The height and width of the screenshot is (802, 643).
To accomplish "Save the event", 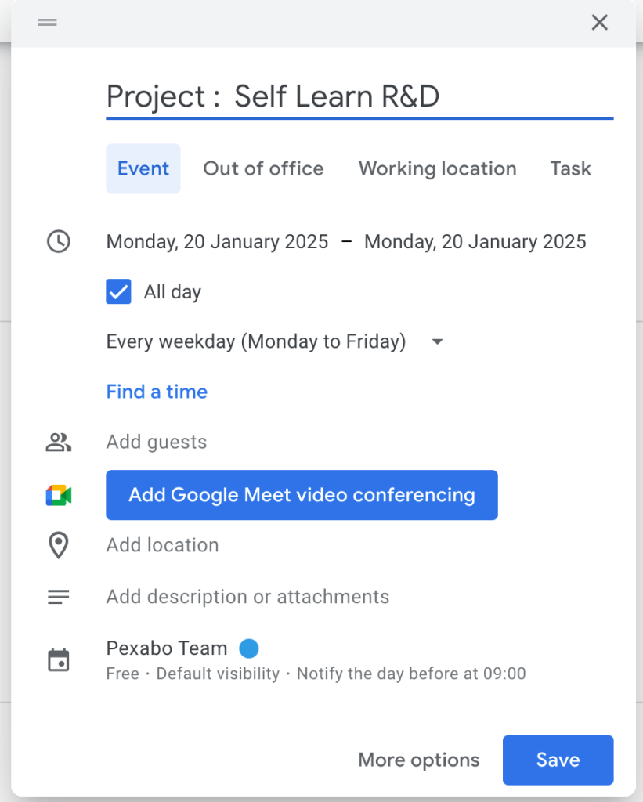I will (x=558, y=760).
